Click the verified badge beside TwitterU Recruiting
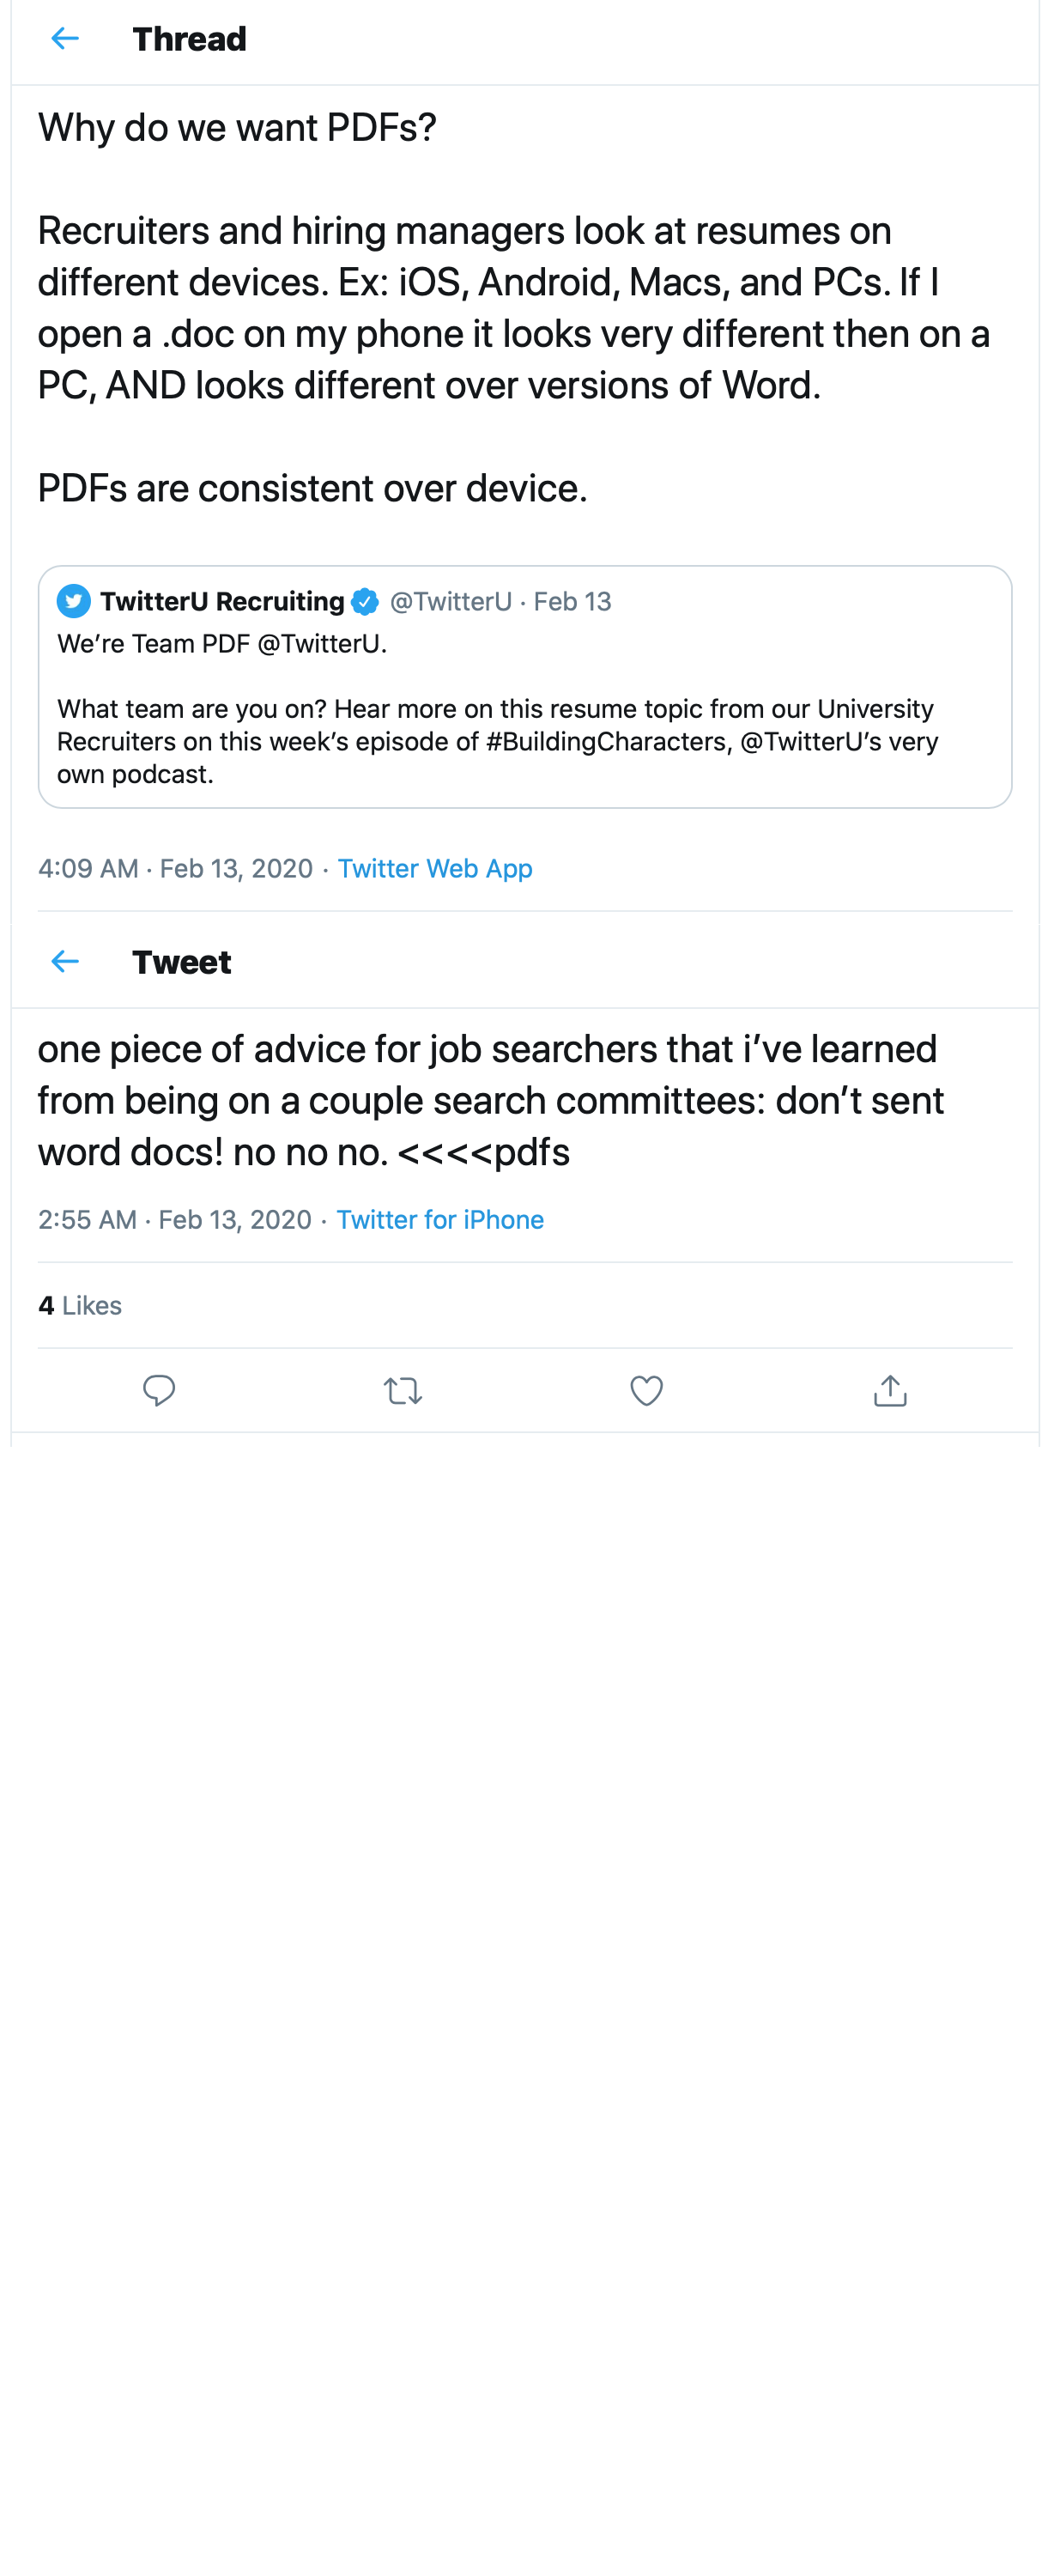This screenshot has height=2576, width=1054. coord(365,601)
